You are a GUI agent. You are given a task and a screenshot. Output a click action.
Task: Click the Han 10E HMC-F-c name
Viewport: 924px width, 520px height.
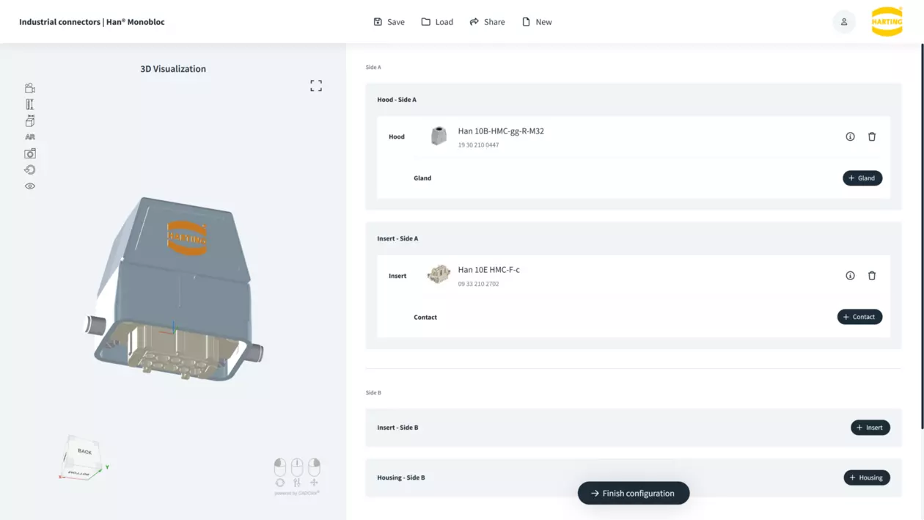489,270
